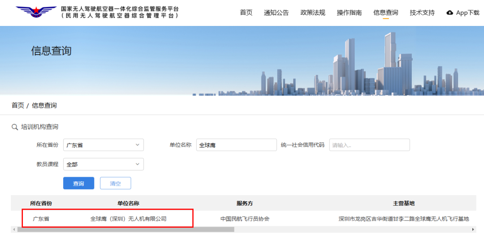Viewport: 484px width, 242px height.
Task: Click 全球鹰（深圳）无人机有限公司 in results
Action: pos(129,219)
